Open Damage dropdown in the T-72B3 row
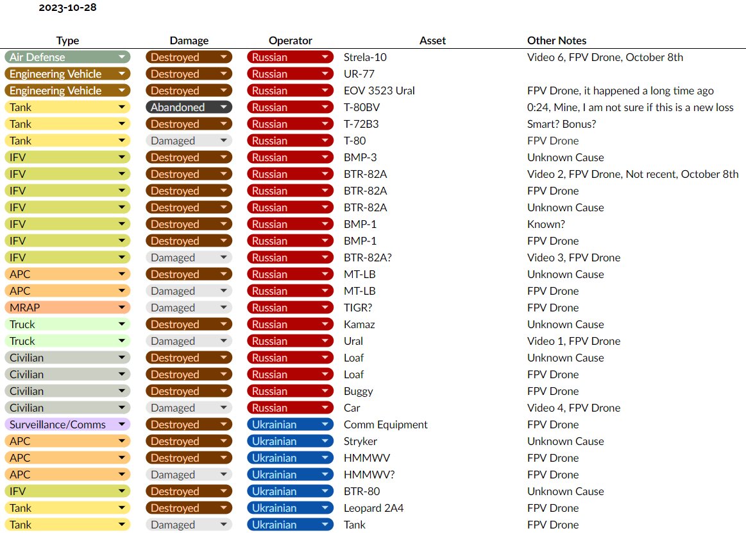Viewport: 746px width, 533px height. (189, 124)
